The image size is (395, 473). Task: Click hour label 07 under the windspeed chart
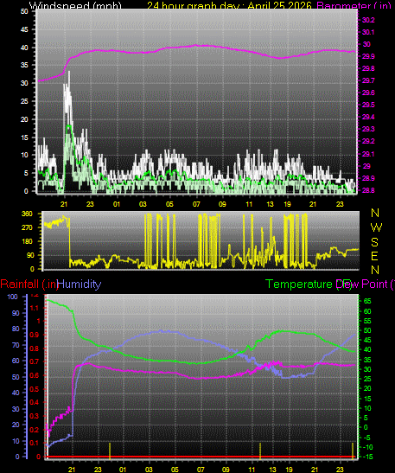[x=196, y=204]
